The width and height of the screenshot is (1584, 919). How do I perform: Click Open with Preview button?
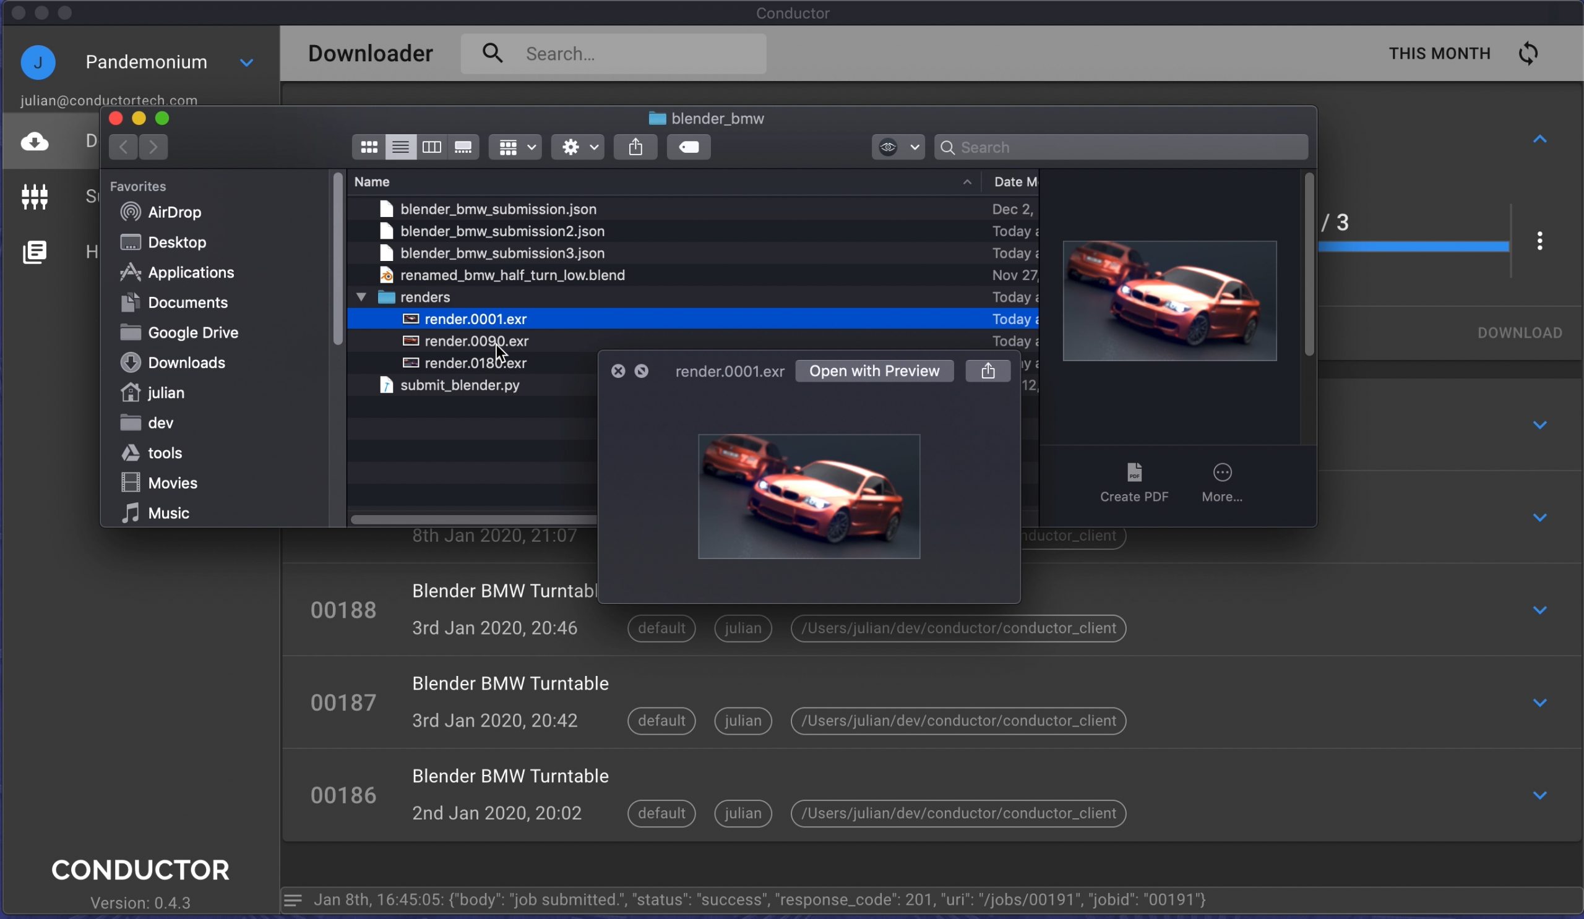click(x=874, y=370)
